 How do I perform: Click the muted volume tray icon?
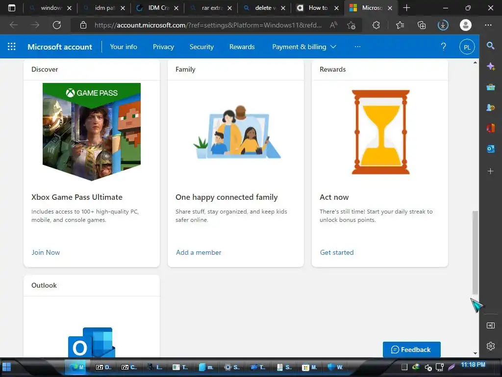point(428,367)
